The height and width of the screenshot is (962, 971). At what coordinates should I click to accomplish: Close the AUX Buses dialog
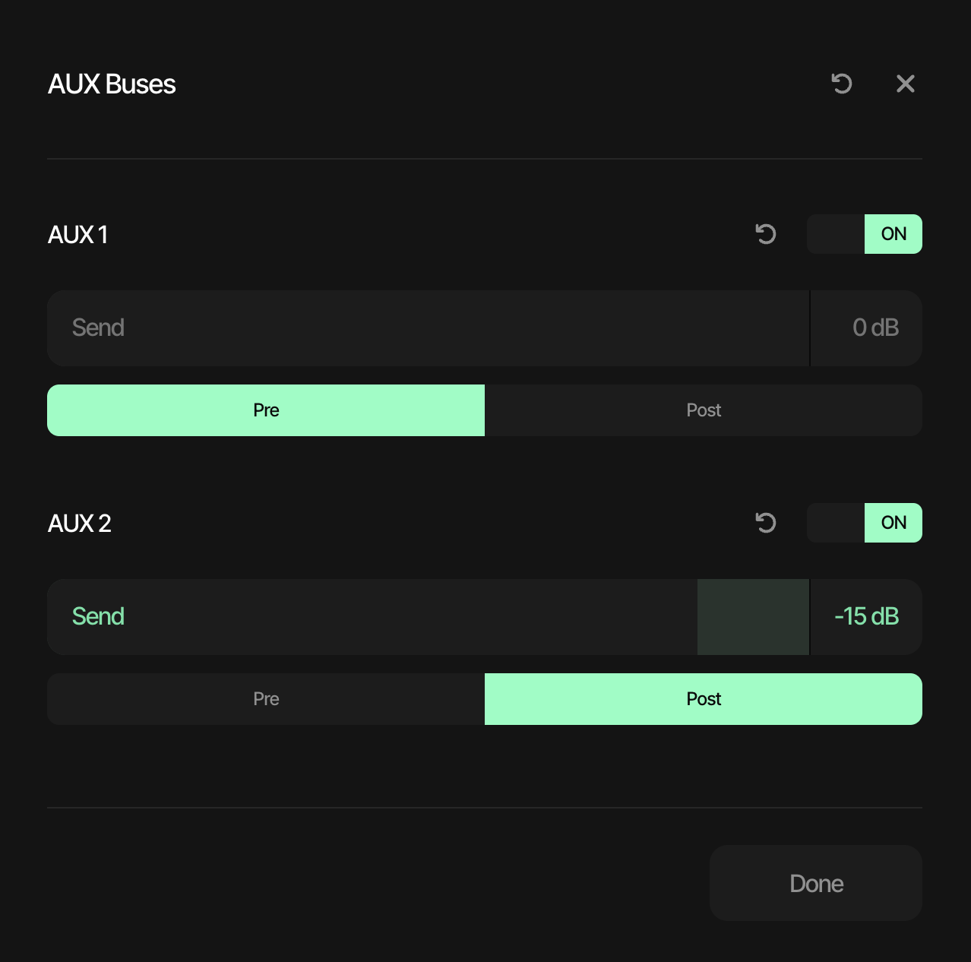click(905, 84)
